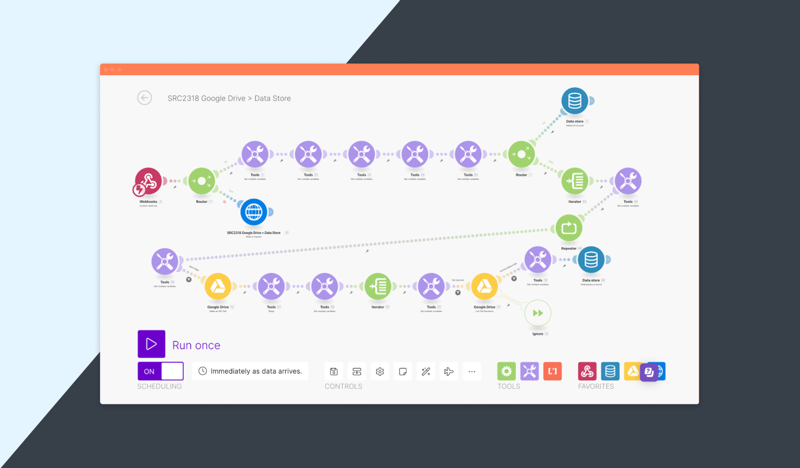Open the Tools module after the lower Iterator
The height and width of the screenshot is (468, 800).
[431, 287]
